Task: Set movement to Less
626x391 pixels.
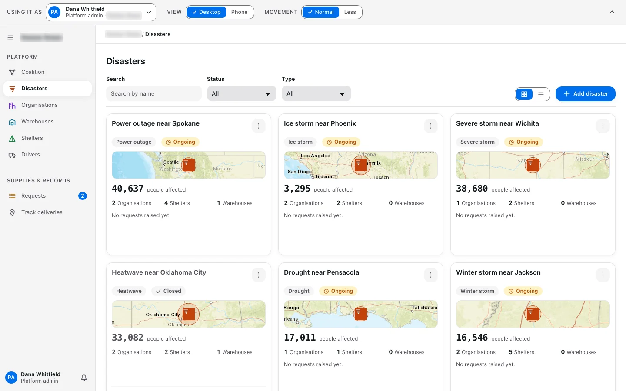Action: tap(350, 12)
